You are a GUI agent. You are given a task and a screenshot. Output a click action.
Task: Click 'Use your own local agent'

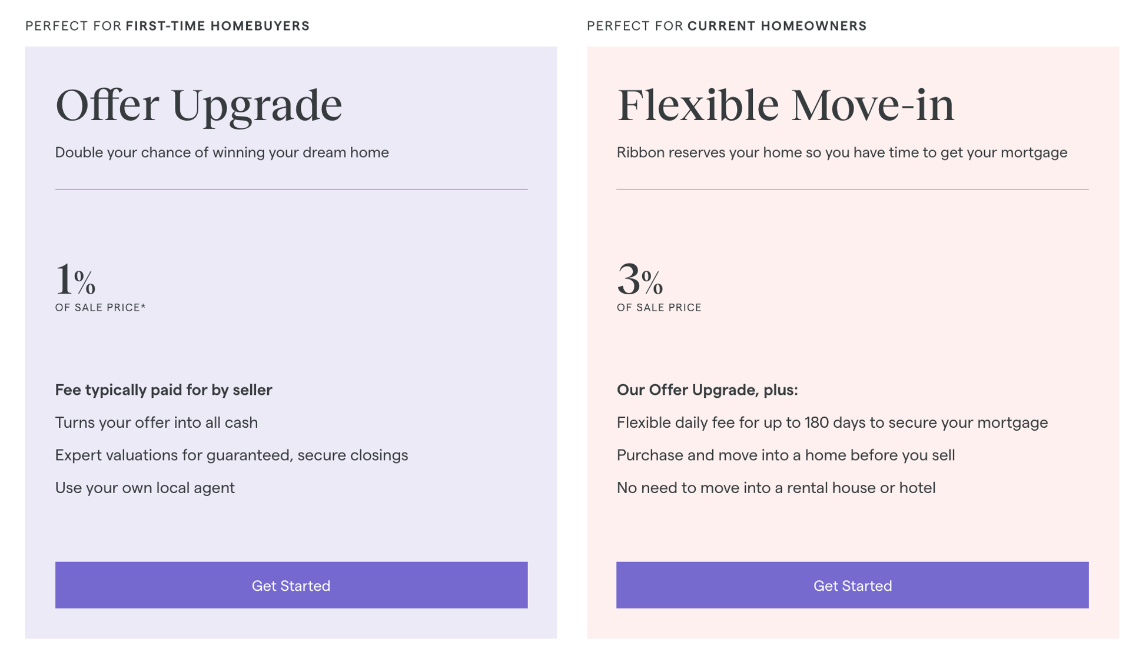pos(145,488)
